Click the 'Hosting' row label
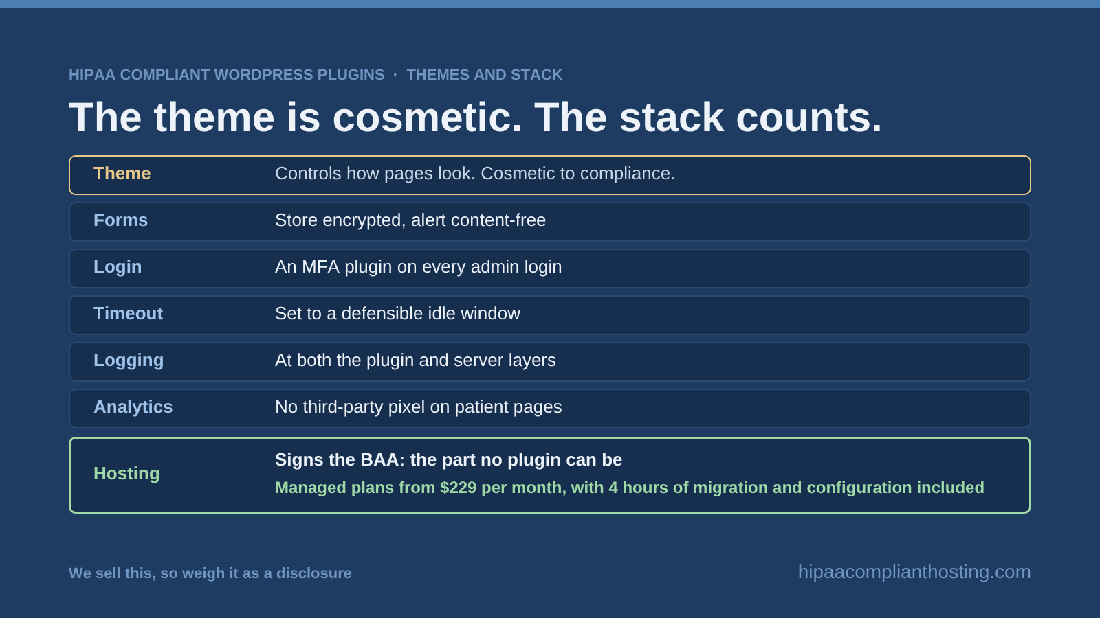Image resolution: width=1100 pixels, height=618 pixels. pyautogui.click(x=126, y=474)
